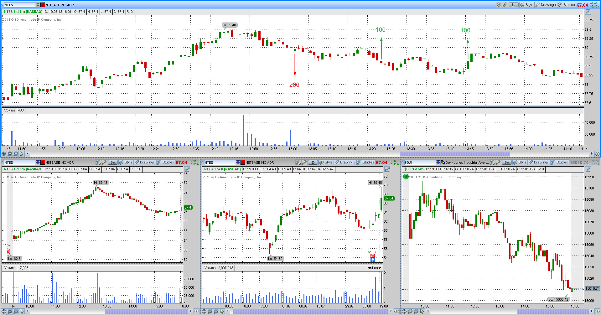
Task: Open Drawings menu in $DJI chart
Action: point(538,162)
